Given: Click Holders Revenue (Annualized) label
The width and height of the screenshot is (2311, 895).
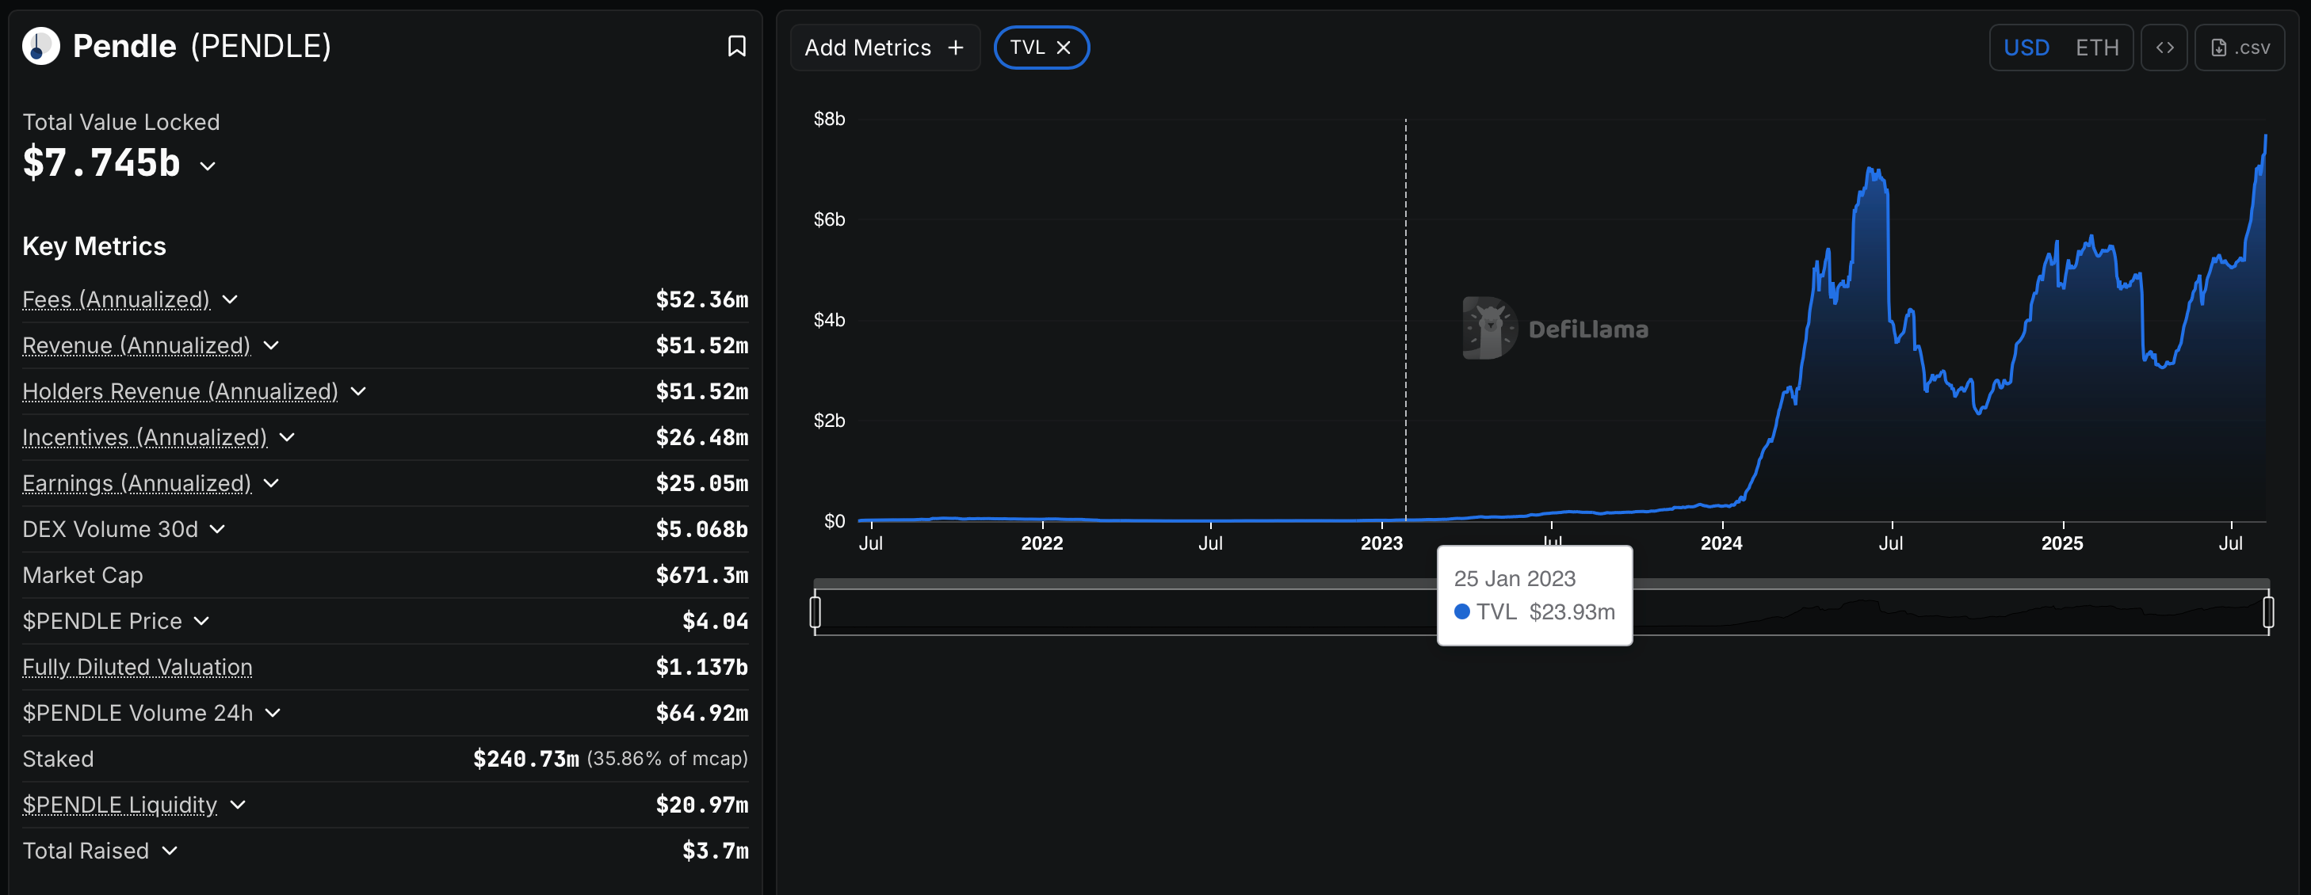Looking at the screenshot, I should pos(179,391).
